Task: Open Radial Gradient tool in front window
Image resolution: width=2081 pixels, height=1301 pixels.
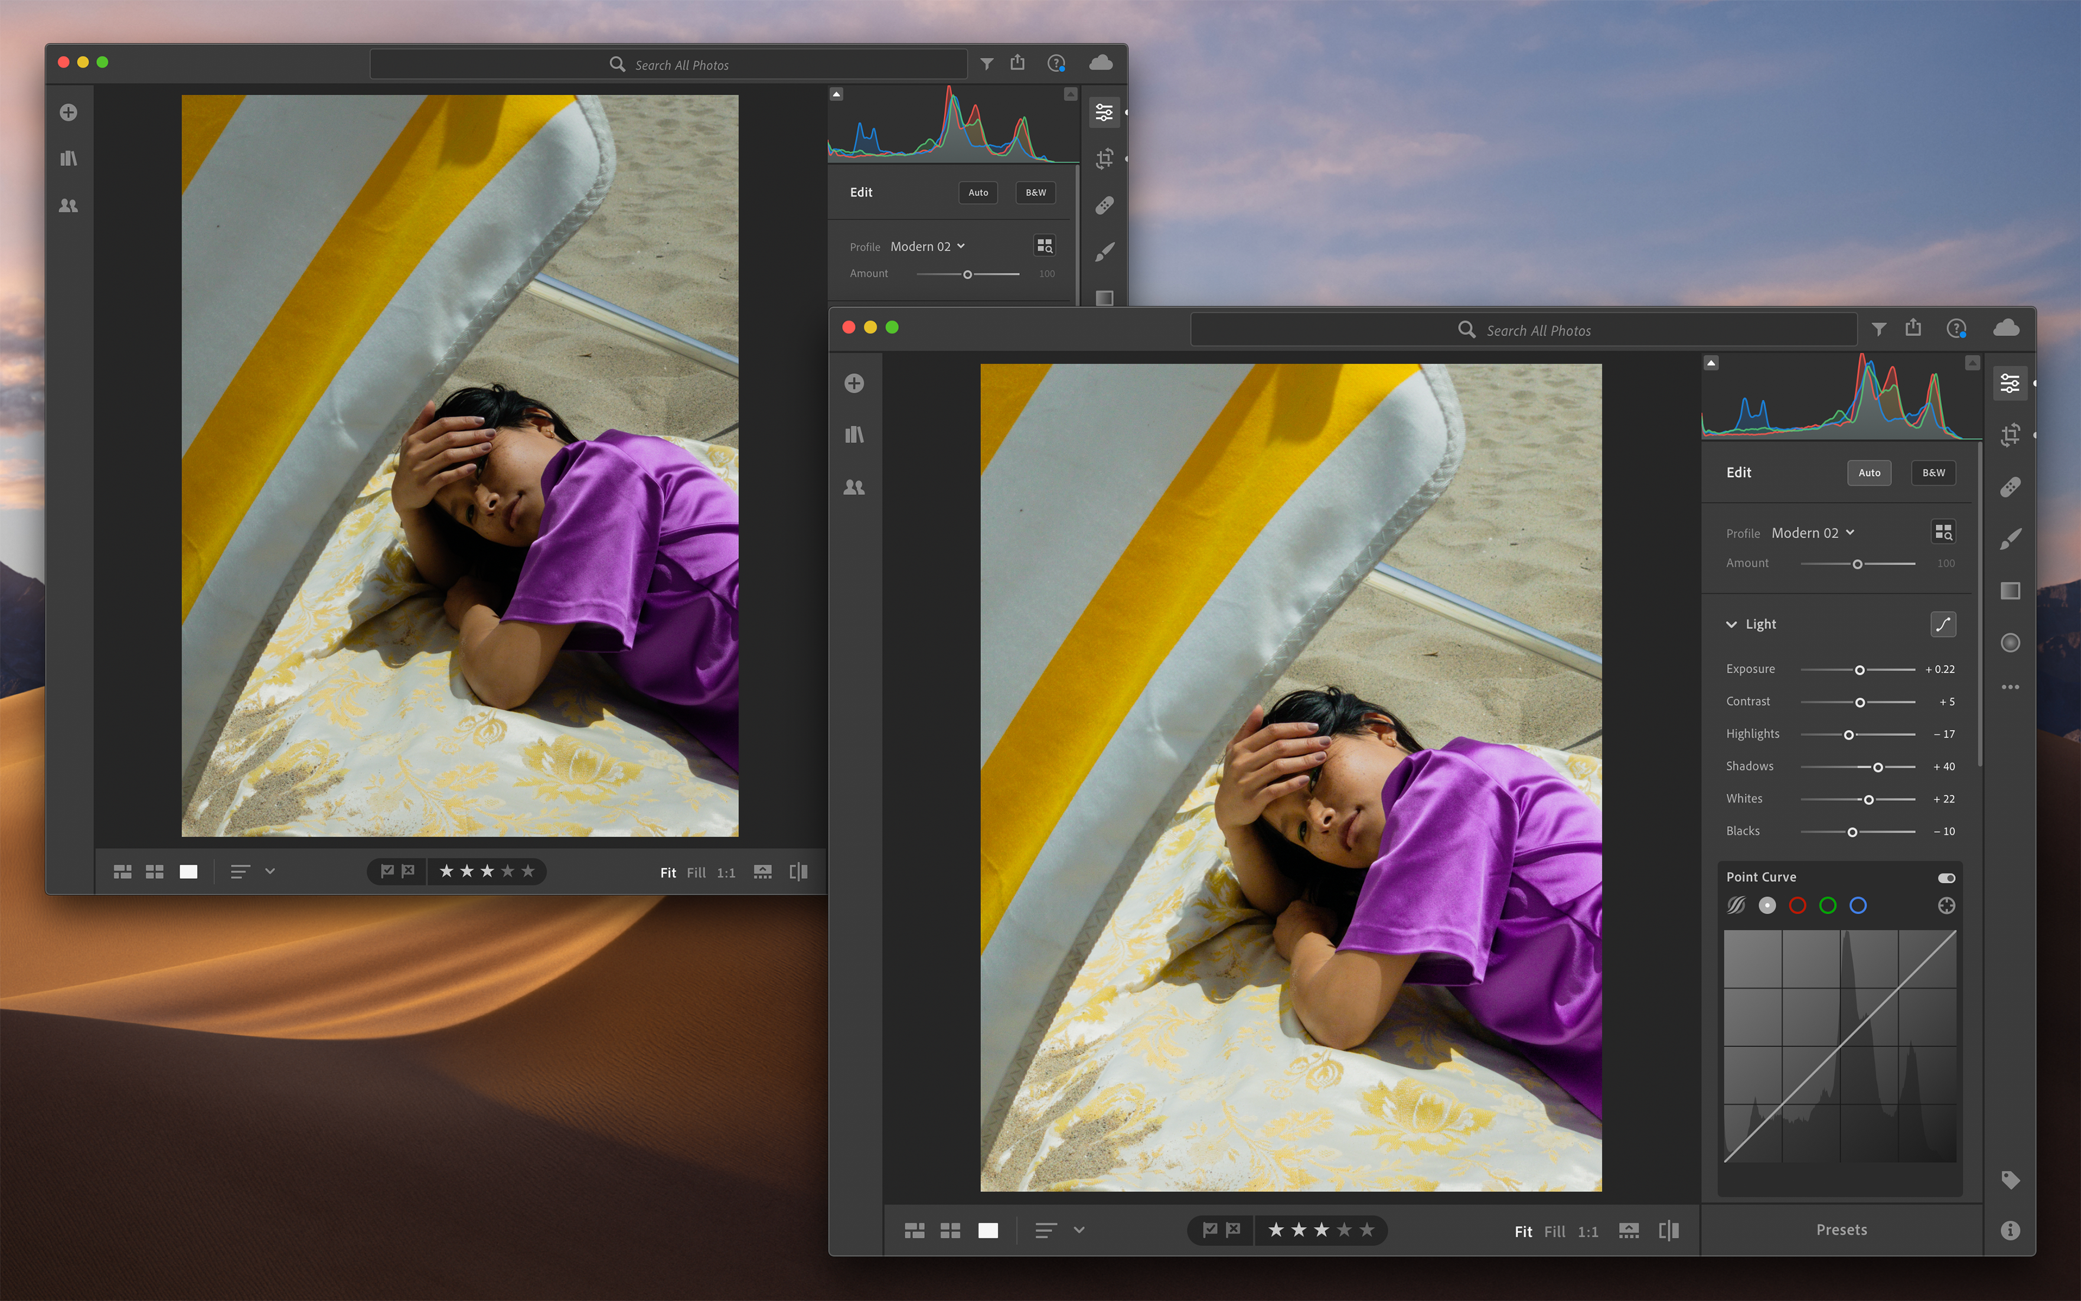Action: (2010, 643)
